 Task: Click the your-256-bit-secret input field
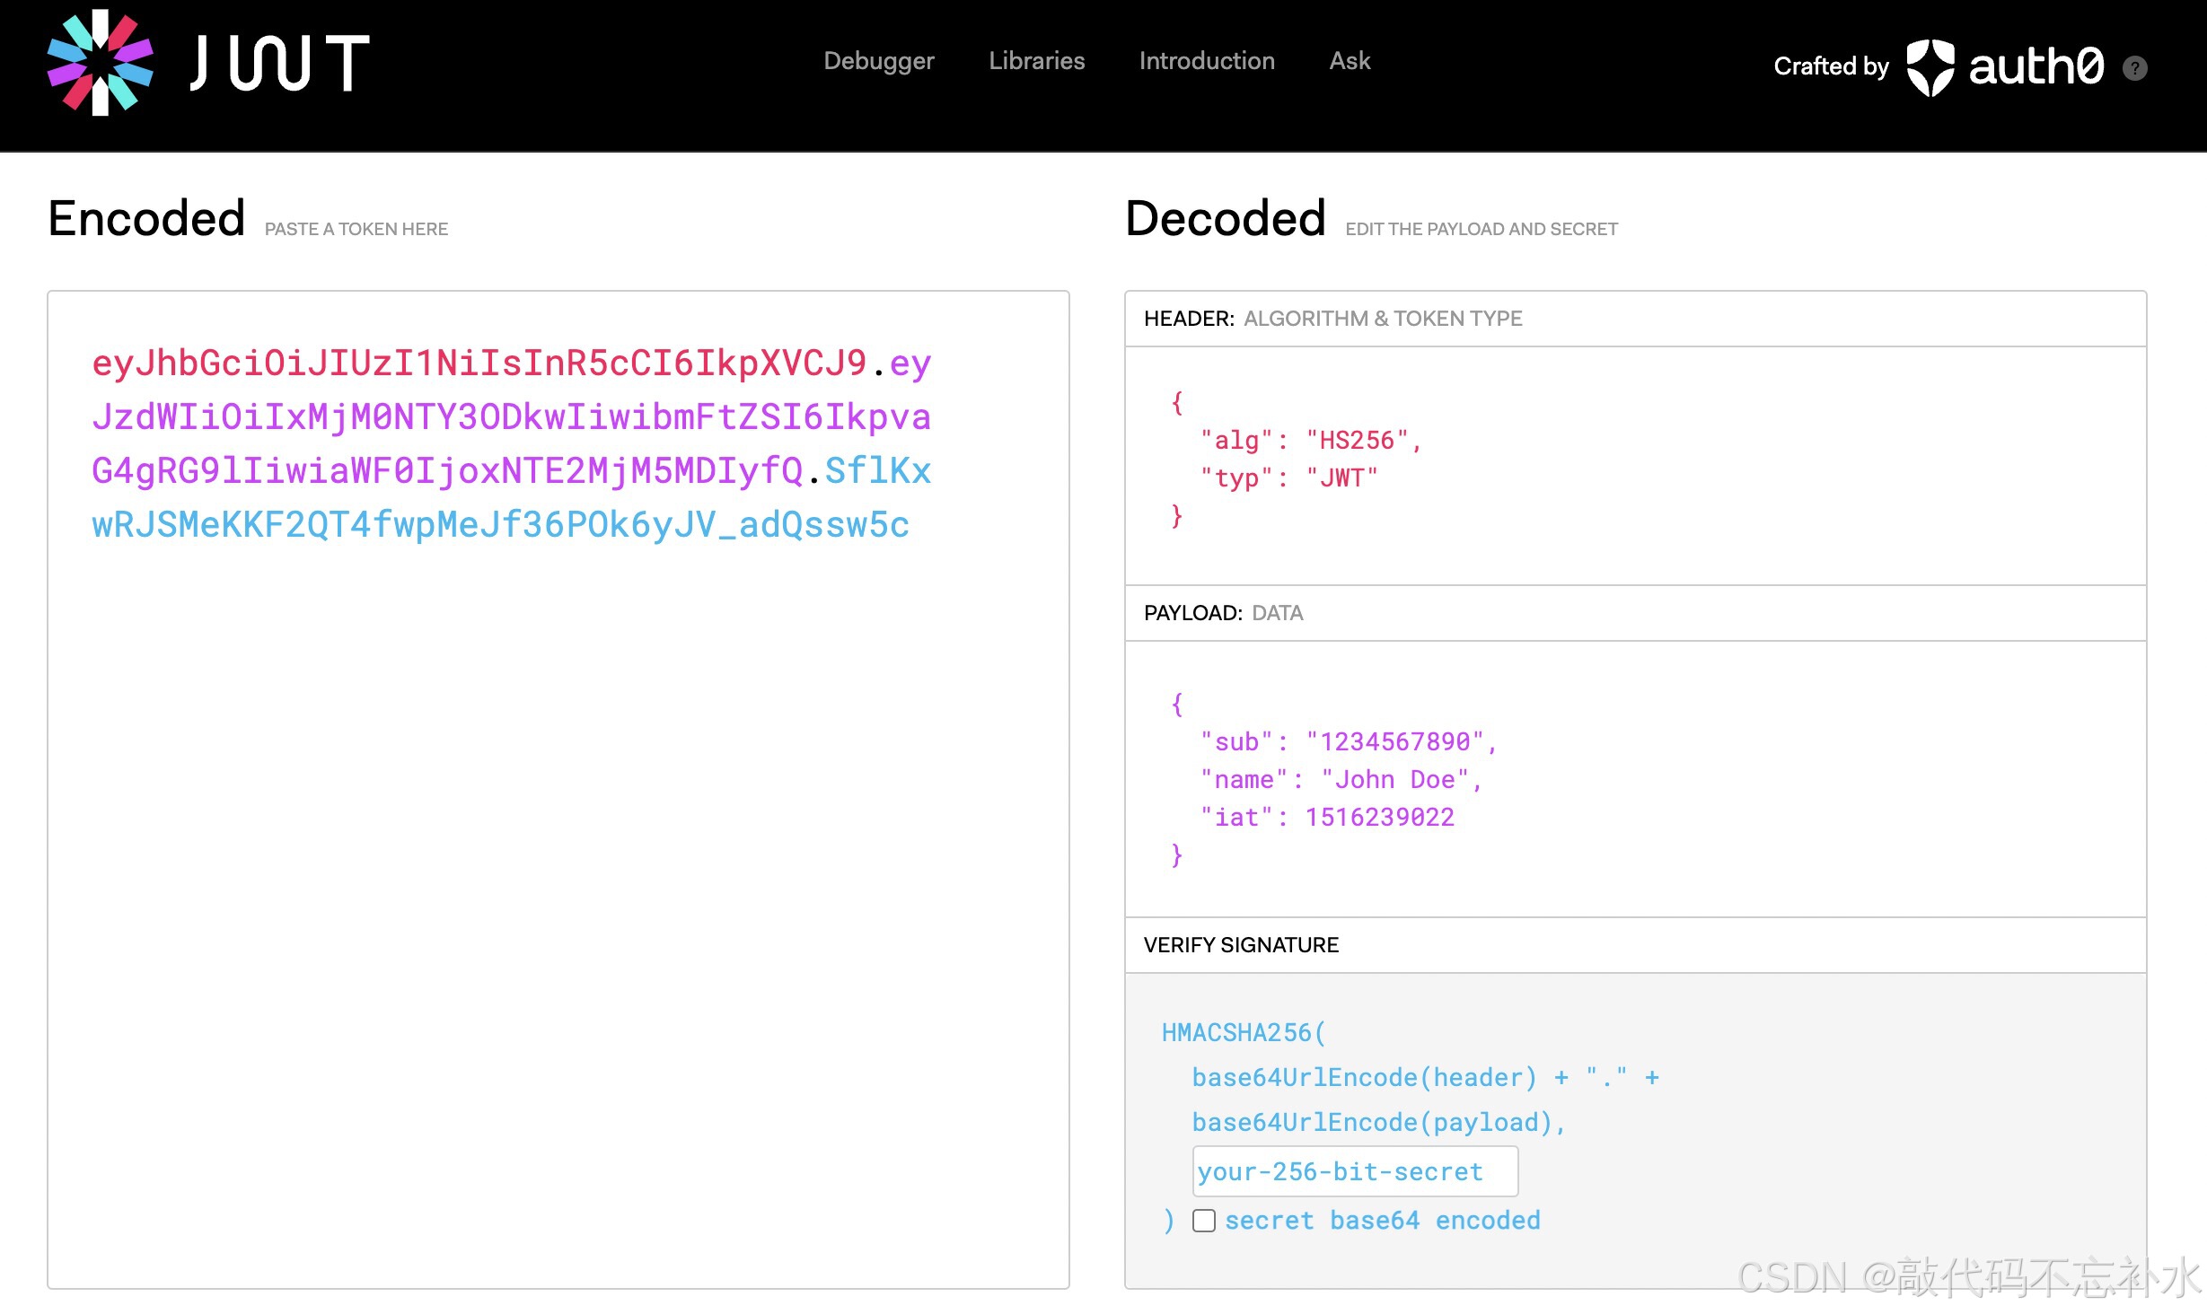1354,1171
